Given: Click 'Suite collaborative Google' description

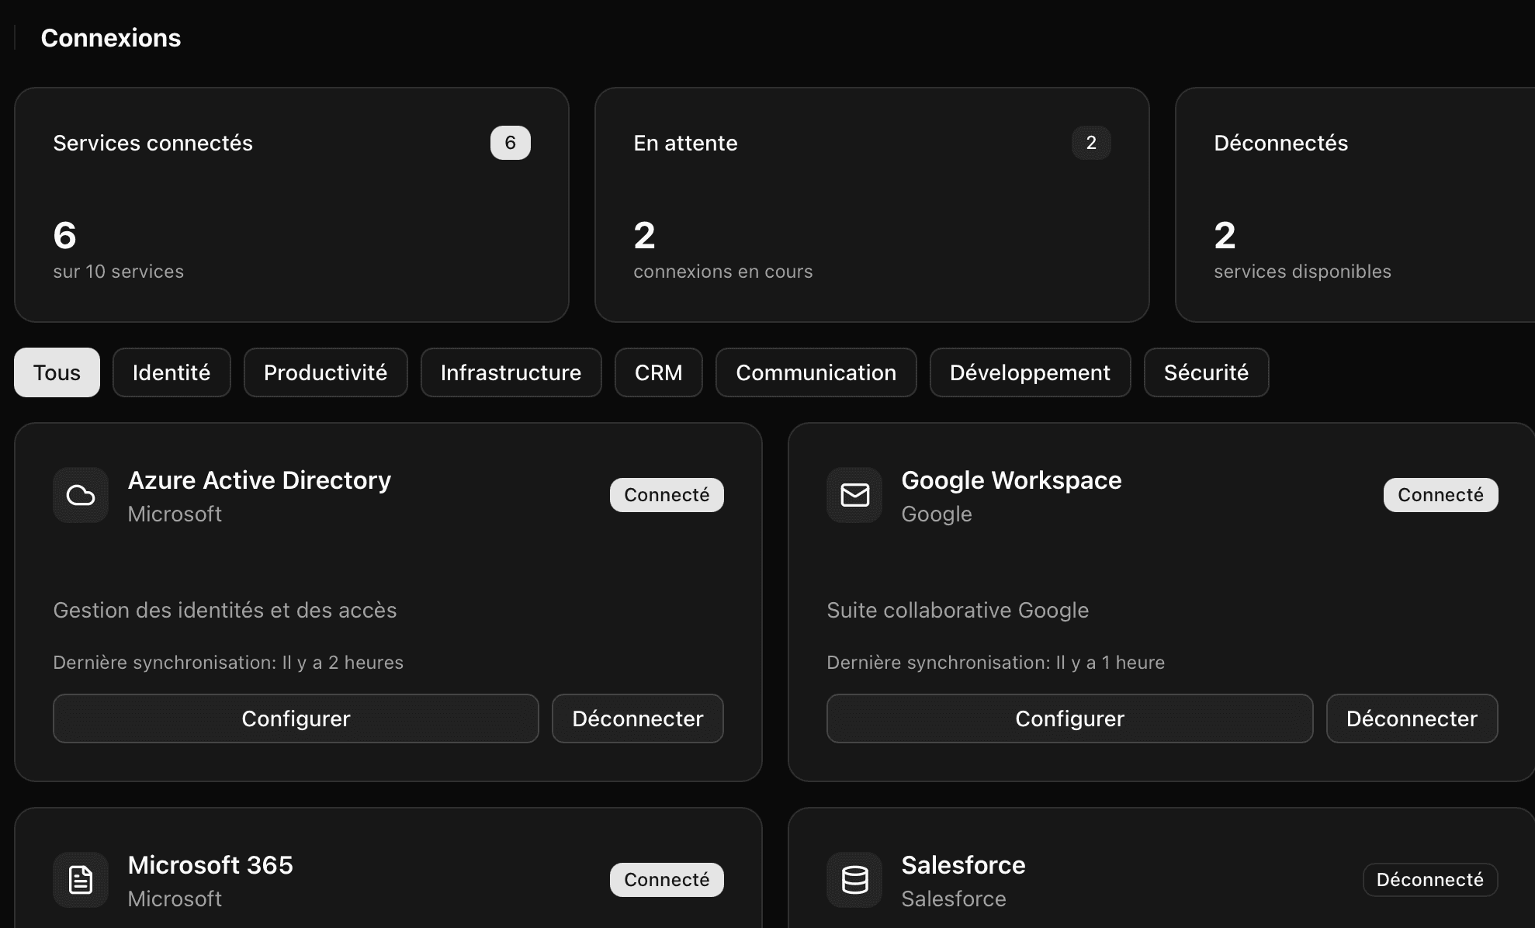Looking at the screenshot, I should tap(958, 611).
